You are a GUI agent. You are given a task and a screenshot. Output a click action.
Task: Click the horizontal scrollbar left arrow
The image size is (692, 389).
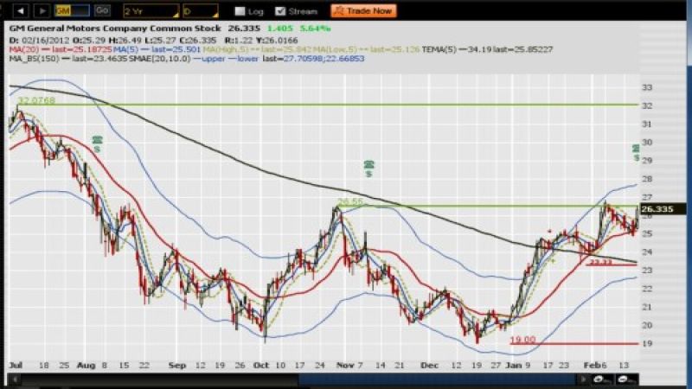pos(15,379)
